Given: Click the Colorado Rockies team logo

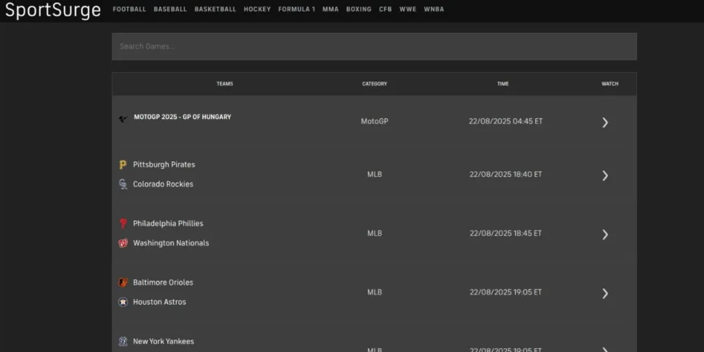Looking at the screenshot, I should [122, 184].
